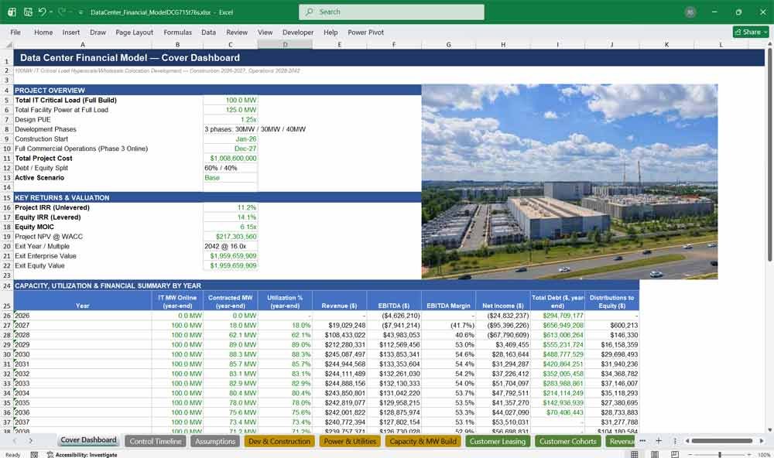Image resolution: width=774 pixels, height=458 pixels.
Task: Click the Share button
Action: (x=751, y=32)
